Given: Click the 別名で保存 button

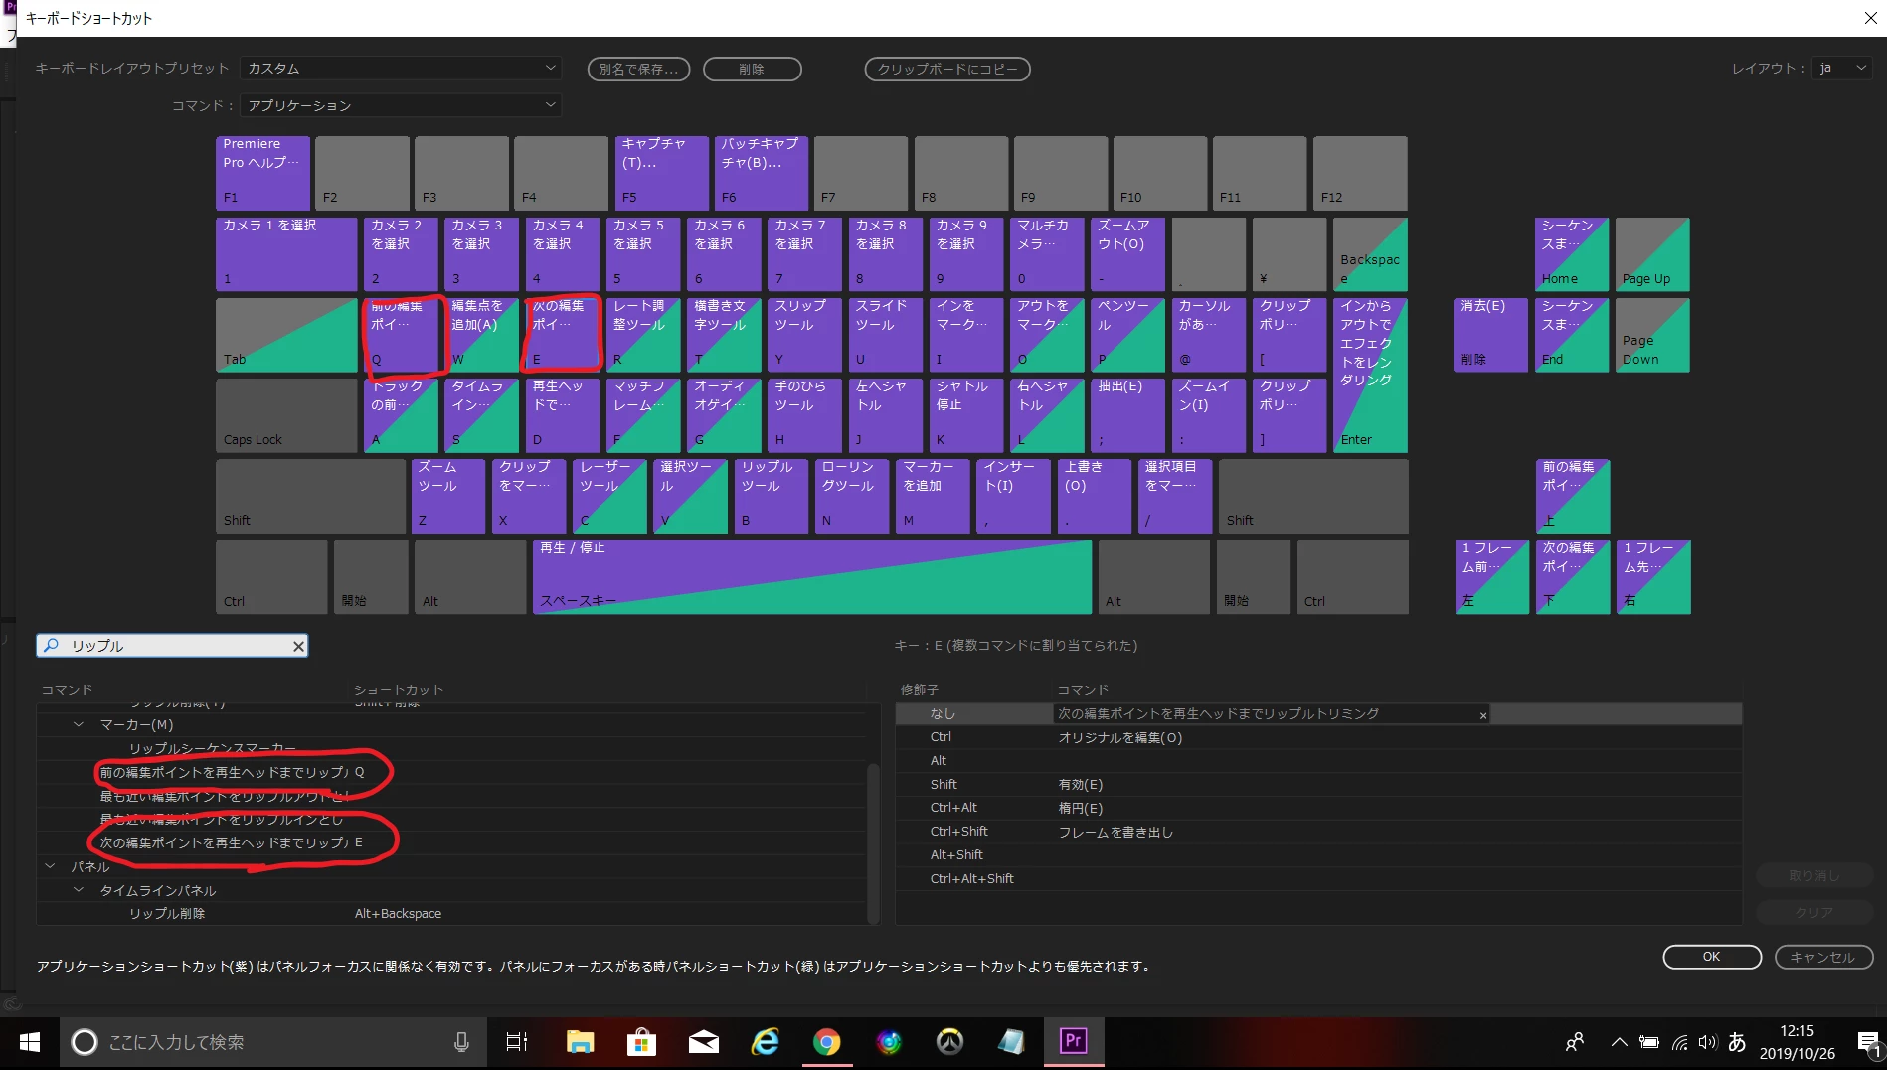Looking at the screenshot, I should 638,69.
